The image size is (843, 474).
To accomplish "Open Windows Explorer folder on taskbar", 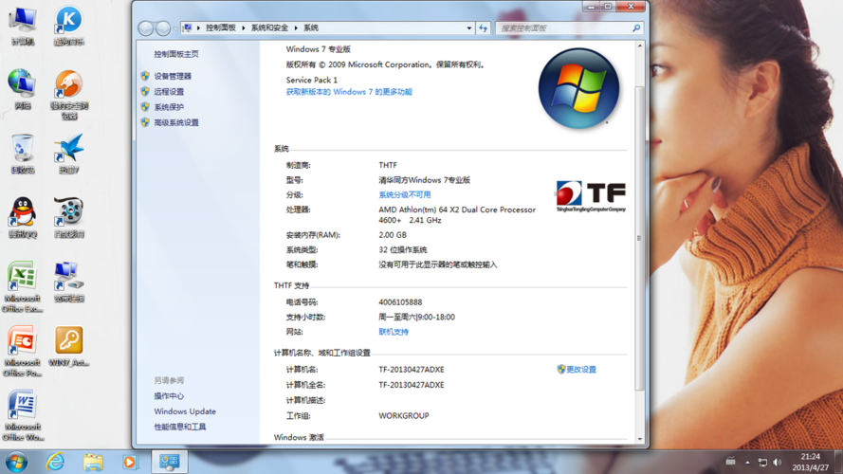I will [93, 463].
